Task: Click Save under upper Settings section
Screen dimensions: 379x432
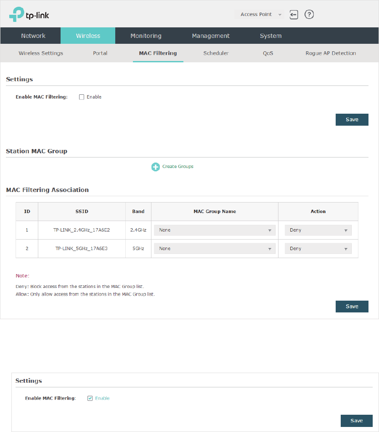Action: click(x=352, y=120)
